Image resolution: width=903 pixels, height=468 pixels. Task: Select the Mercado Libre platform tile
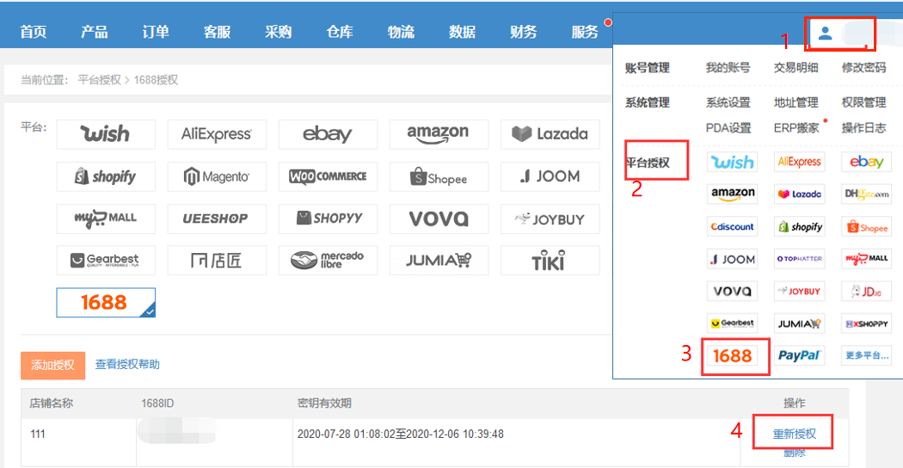pos(328,261)
